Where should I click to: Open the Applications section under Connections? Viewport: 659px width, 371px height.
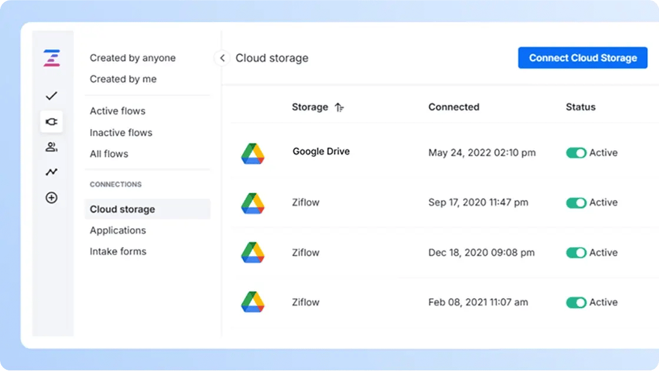(x=117, y=230)
